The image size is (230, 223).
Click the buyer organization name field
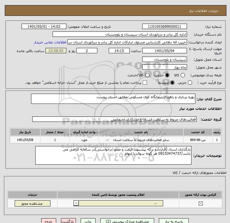tap(120, 34)
